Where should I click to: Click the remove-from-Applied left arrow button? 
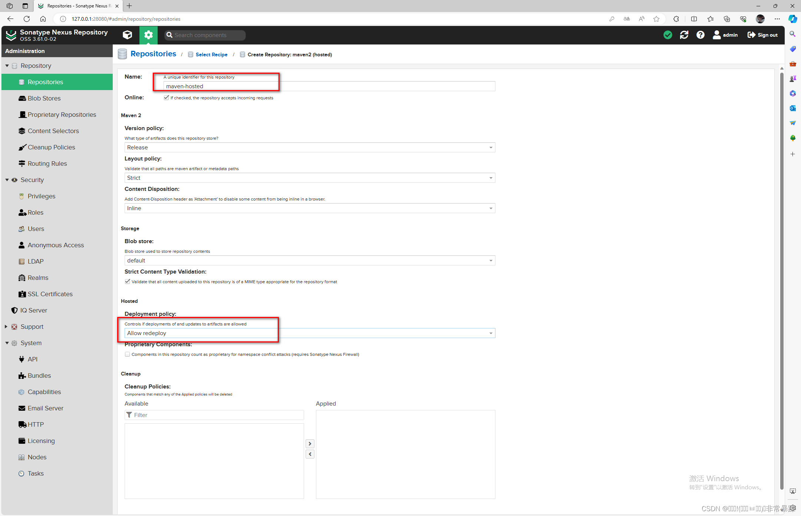coord(310,454)
